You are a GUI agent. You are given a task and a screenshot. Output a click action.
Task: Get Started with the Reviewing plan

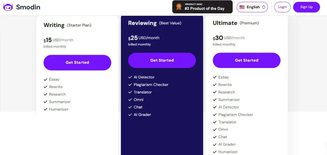click(162, 60)
